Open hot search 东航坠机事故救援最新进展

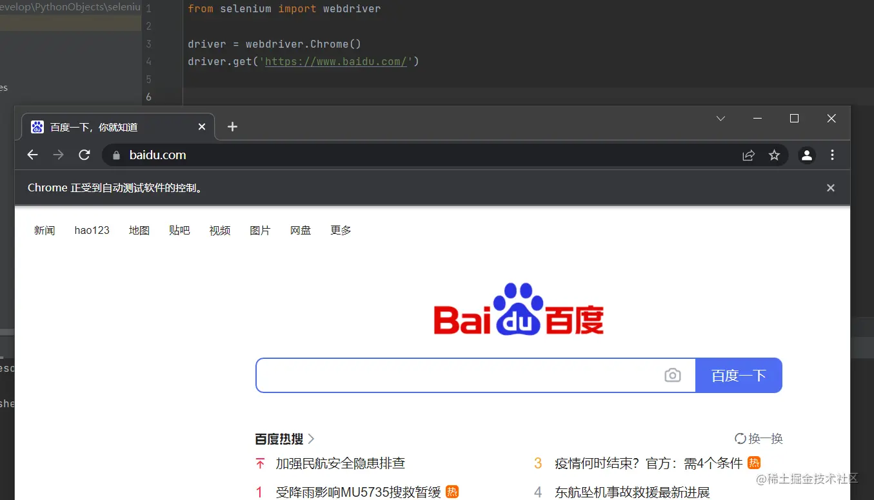(x=632, y=492)
